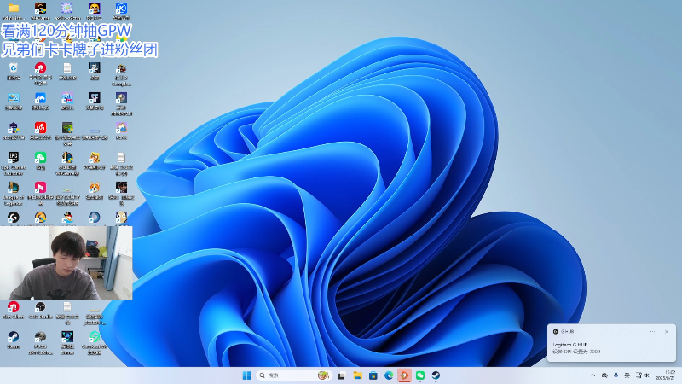The width and height of the screenshot is (682, 384).
Task: Select the corgi dog desktop icon
Action: 95,190
